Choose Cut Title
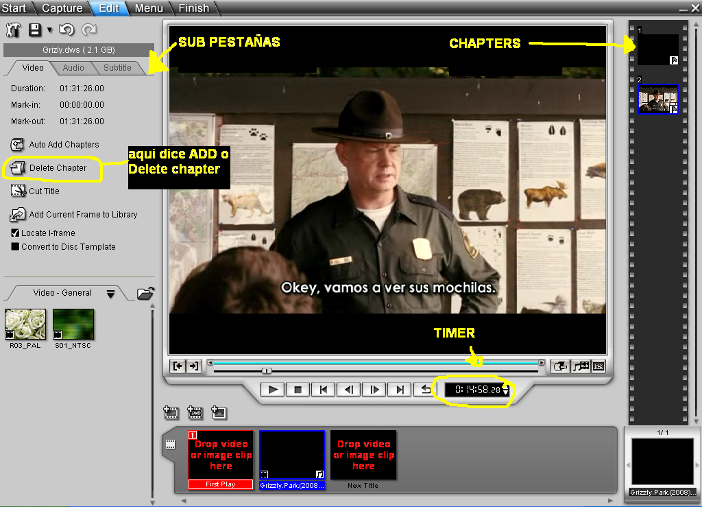Viewport: 702px width, 507px height. click(x=35, y=191)
